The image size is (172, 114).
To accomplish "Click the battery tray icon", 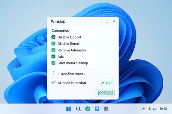I will click(x=155, y=109).
